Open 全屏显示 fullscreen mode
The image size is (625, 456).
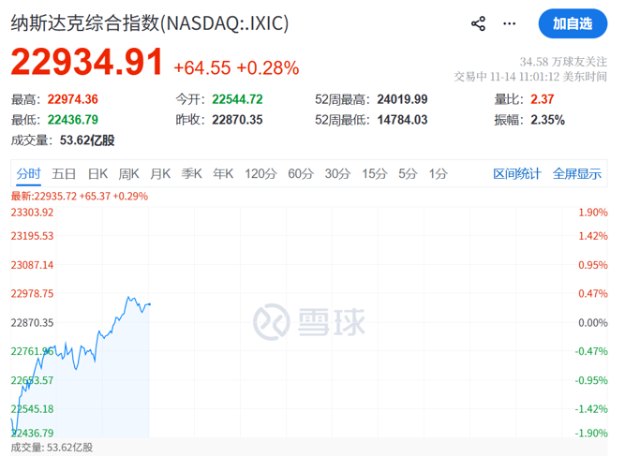[576, 173]
